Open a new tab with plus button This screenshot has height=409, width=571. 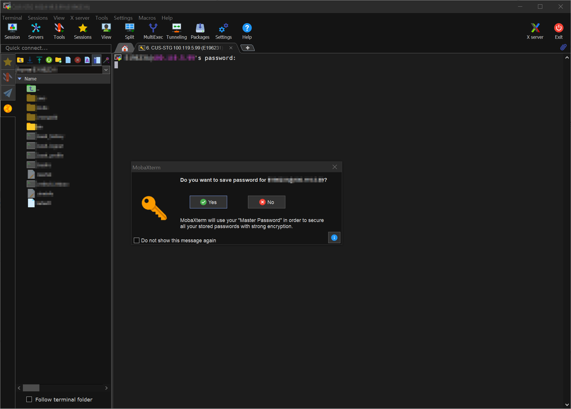coord(247,48)
